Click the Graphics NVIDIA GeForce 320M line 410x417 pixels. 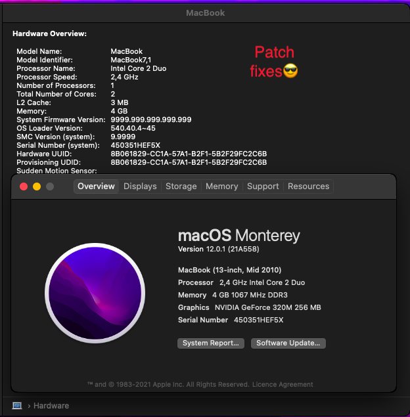(x=249, y=307)
